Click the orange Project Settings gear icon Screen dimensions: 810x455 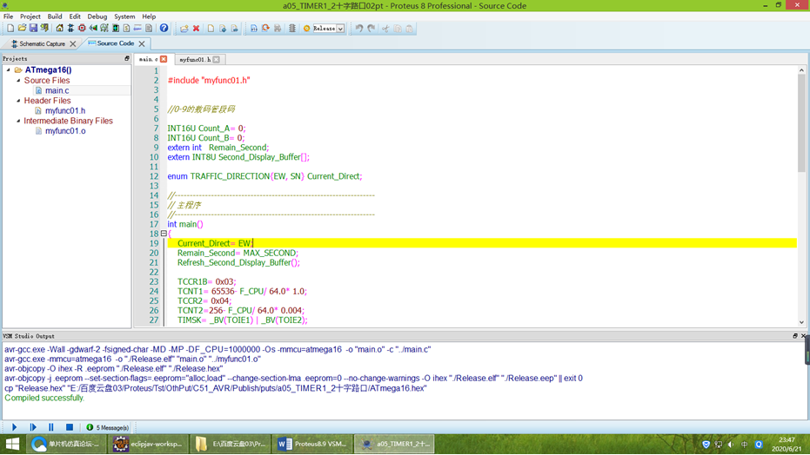click(306, 29)
